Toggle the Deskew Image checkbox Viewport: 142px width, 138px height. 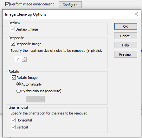13,29
